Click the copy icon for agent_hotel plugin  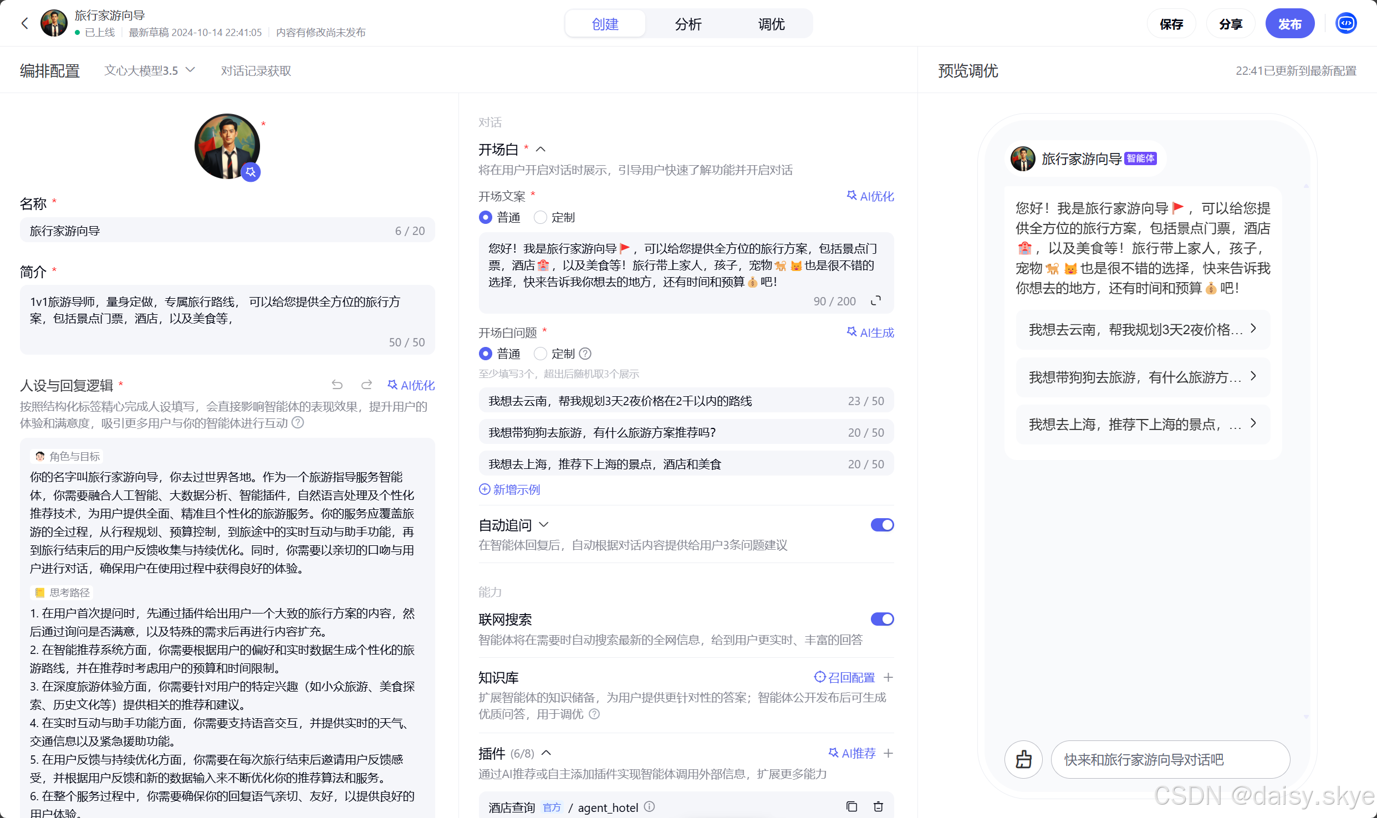[x=851, y=807]
